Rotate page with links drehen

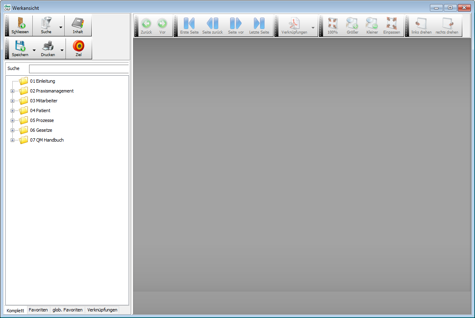421,23
